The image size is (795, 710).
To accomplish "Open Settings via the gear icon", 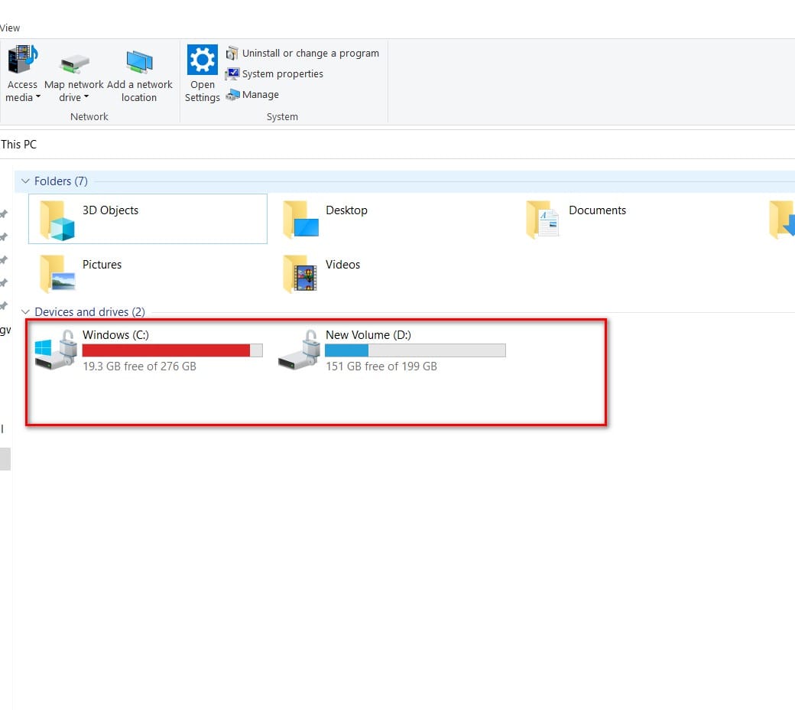I will click(x=203, y=60).
